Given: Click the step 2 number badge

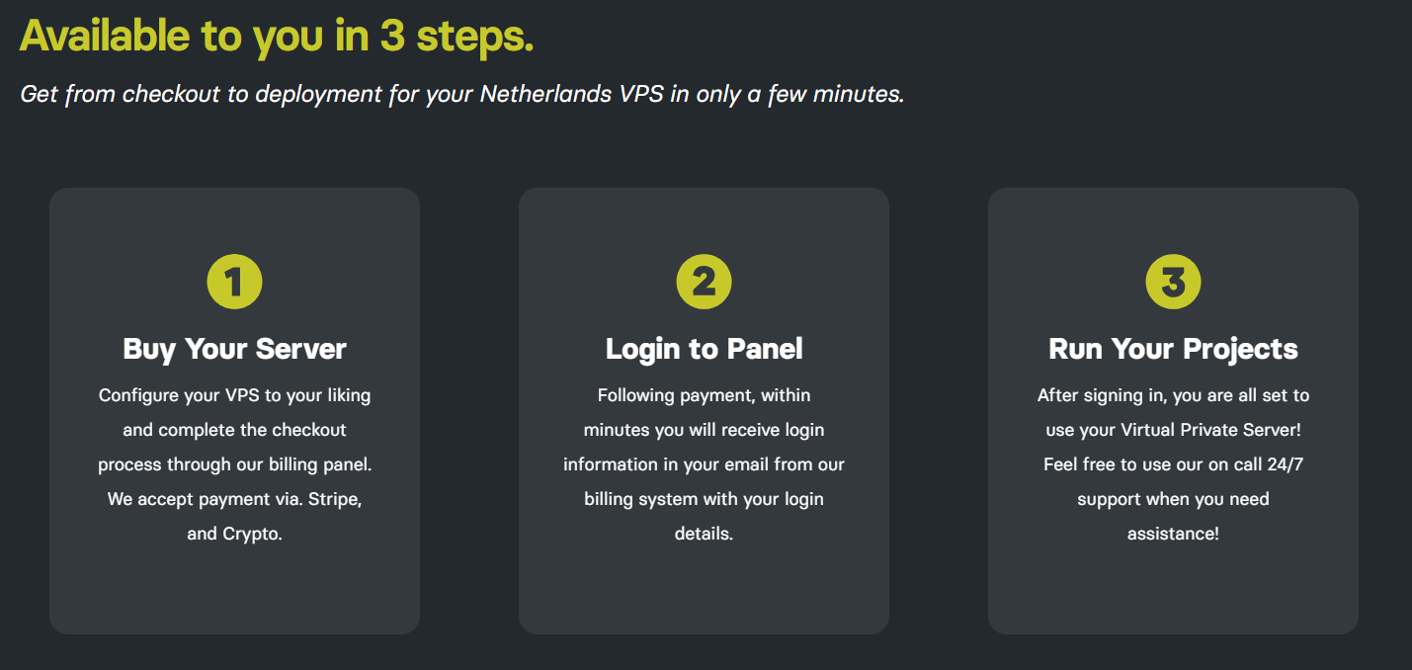Looking at the screenshot, I should [704, 283].
